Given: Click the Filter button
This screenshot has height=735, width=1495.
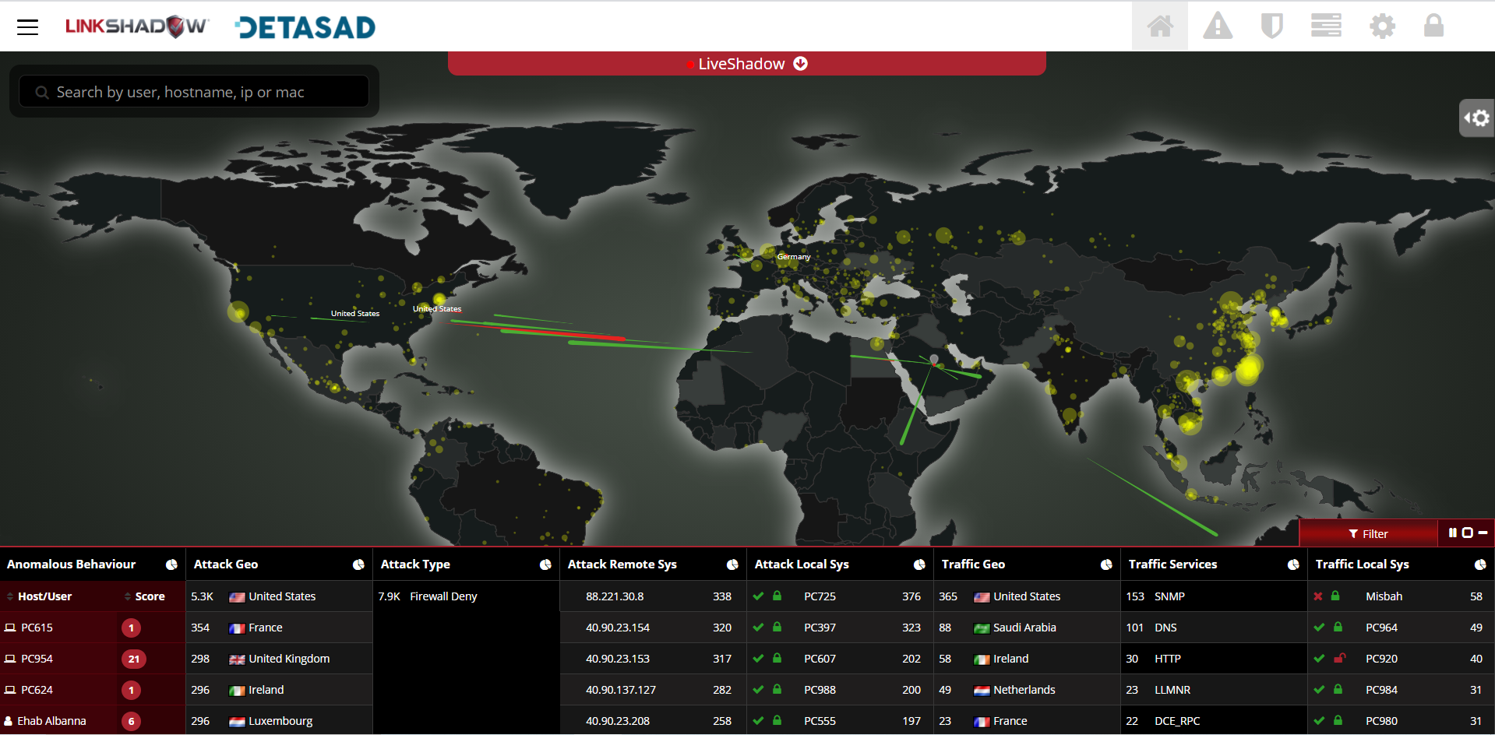Looking at the screenshot, I should pos(1368,533).
